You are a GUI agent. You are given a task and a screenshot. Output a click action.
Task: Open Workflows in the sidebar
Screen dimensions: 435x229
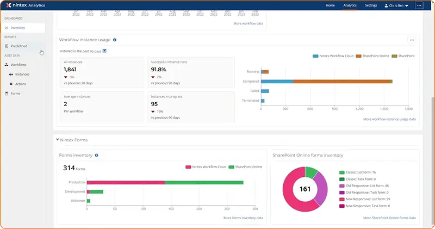coord(18,65)
